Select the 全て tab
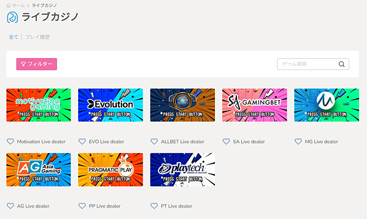The image size is (367, 219). (x=14, y=37)
